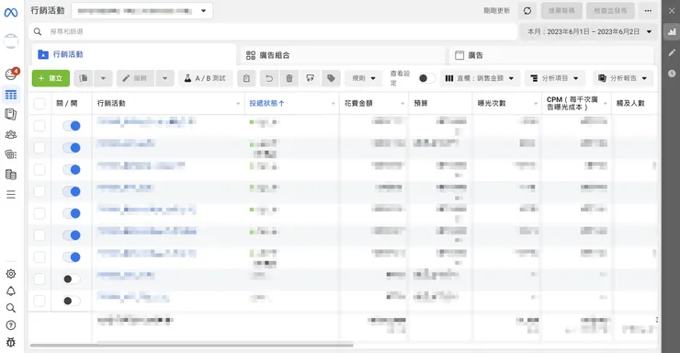Open the settings gear icon
Image resolution: width=680 pixels, height=353 pixels.
coord(11,274)
